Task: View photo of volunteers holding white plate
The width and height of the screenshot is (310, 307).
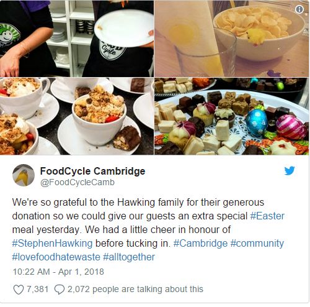Action: coord(77,39)
